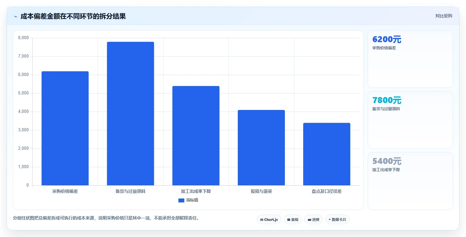The height and width of the screenshot is (237, 466).
Task: Click the 加工出成率下降 card caption
Action: 386,170
